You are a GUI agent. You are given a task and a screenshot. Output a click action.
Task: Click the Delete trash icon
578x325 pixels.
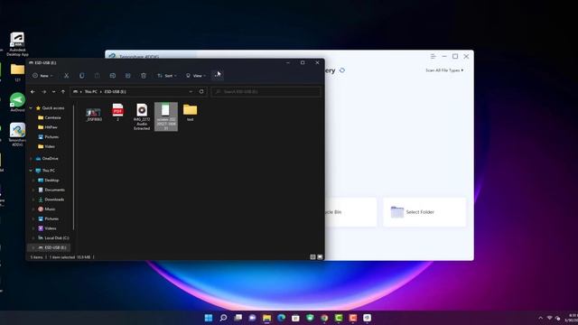pos(144,76)
